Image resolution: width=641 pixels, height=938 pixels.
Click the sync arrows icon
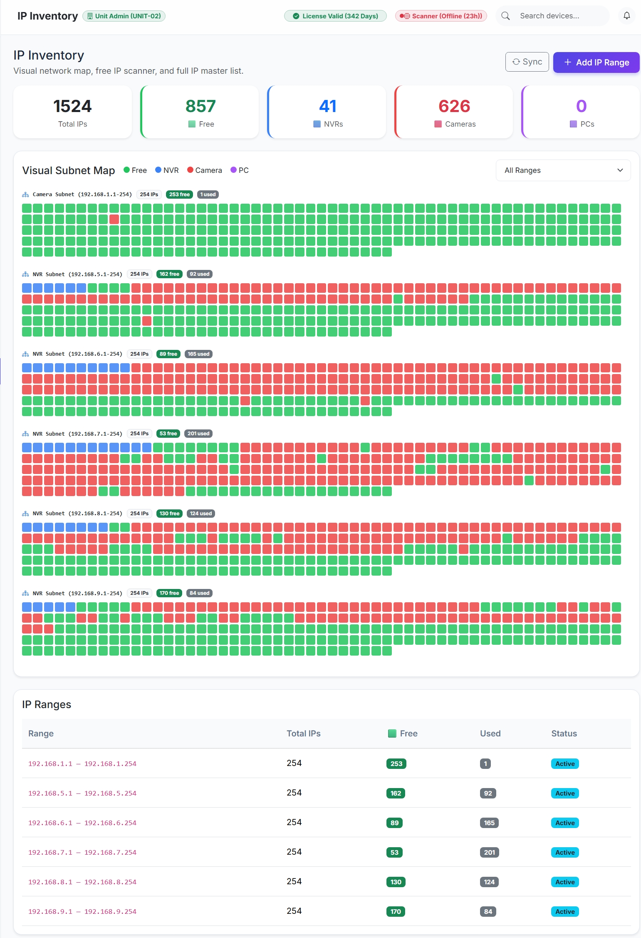[516, 62]
